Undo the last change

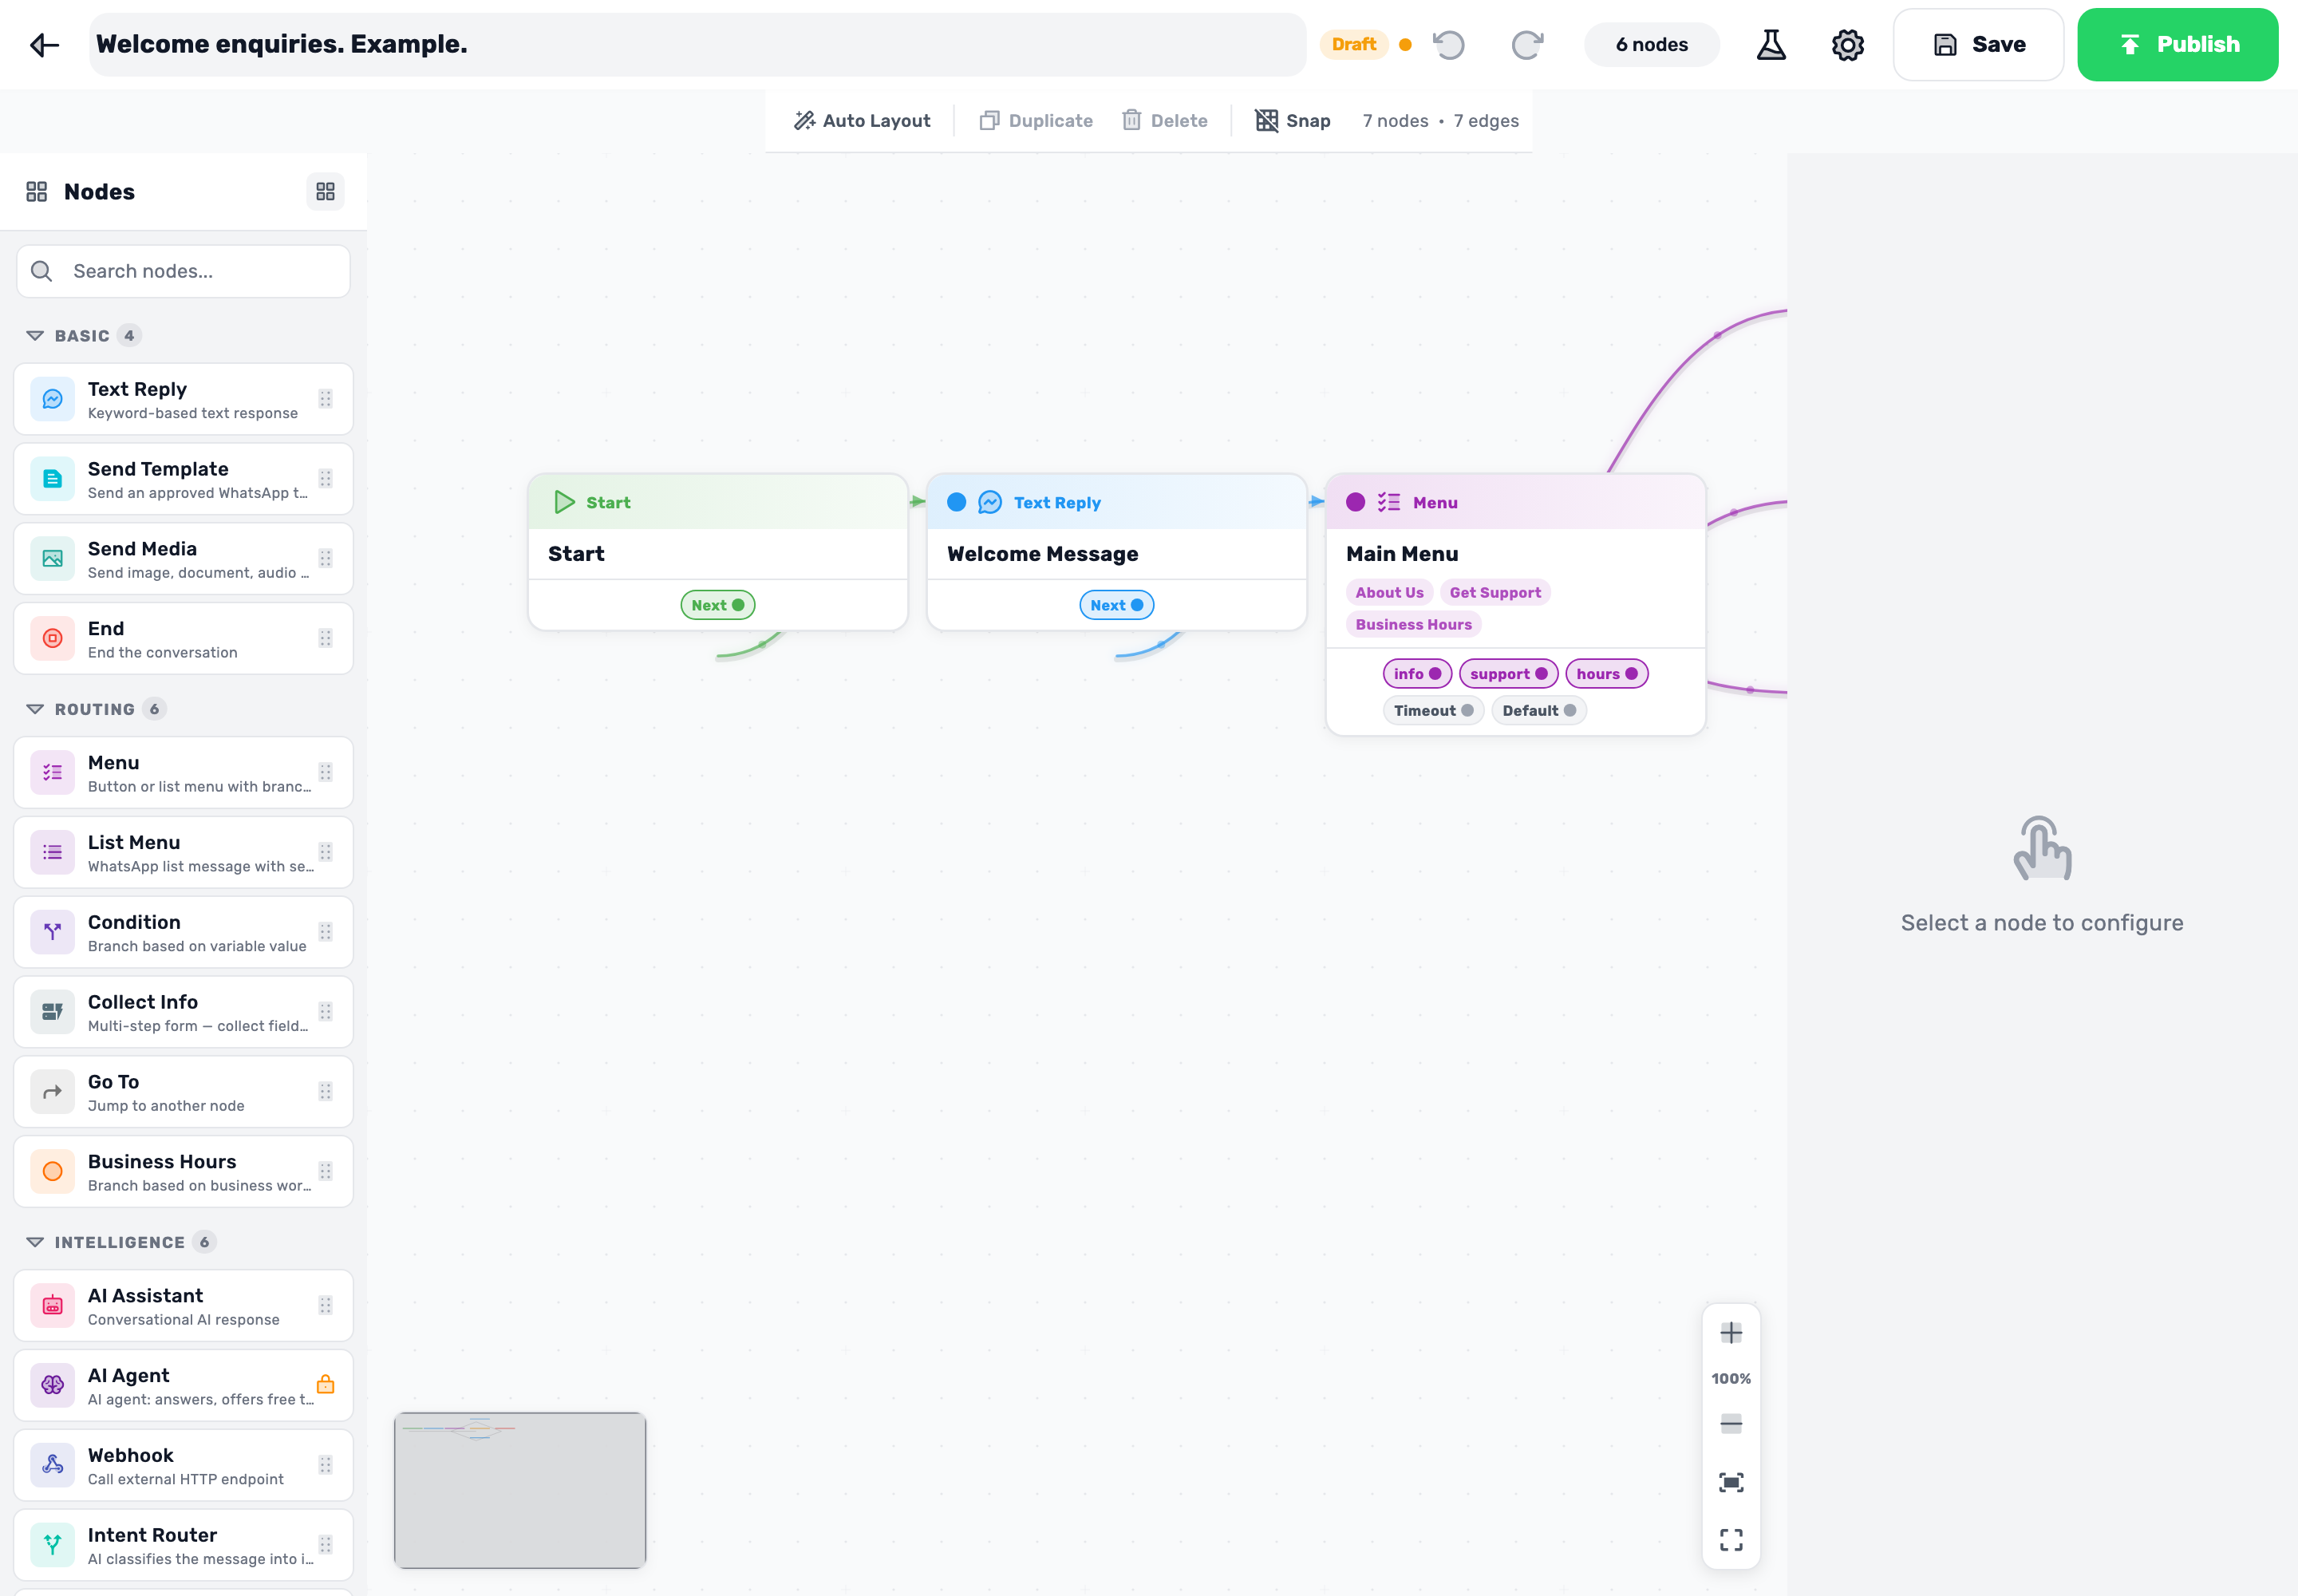click(1449, 45)
